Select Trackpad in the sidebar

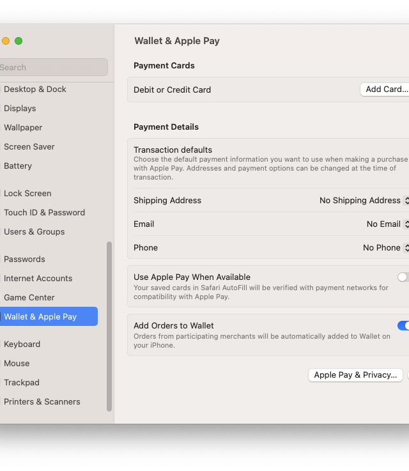point(22,383)
